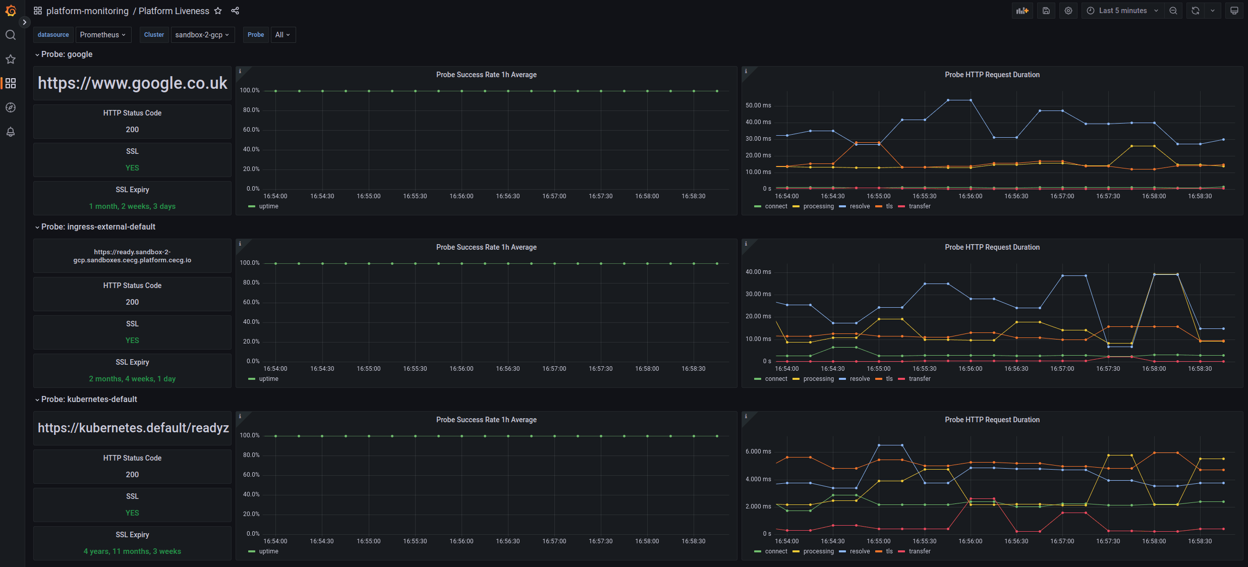Viewport: 1248px width, 567px height.
Task: Open the sandbox-2-gcp cluster dropdown
Action: [x=202, y=35]
